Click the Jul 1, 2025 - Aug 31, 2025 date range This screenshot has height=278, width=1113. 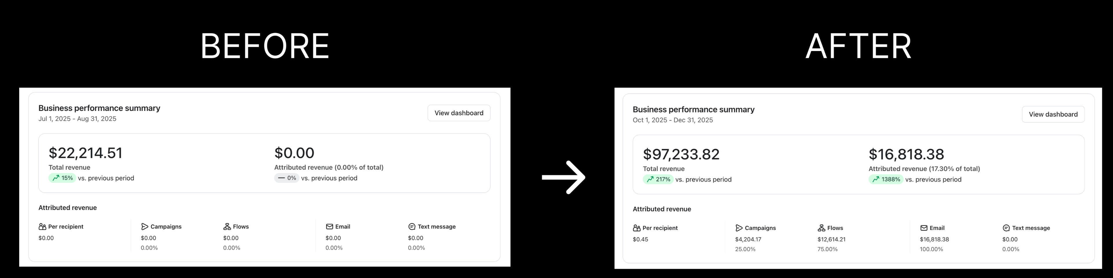(x=77, y=119)
